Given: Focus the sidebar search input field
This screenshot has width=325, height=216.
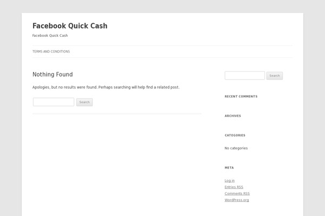Looking at the screenshot, I should pyautogui.click(x=245, y=76).
